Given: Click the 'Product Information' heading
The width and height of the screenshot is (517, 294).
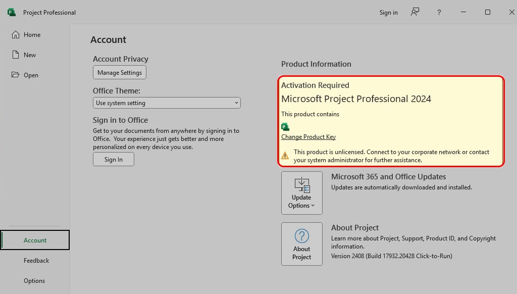Looking at the screenshot, I should click(316, 64).
